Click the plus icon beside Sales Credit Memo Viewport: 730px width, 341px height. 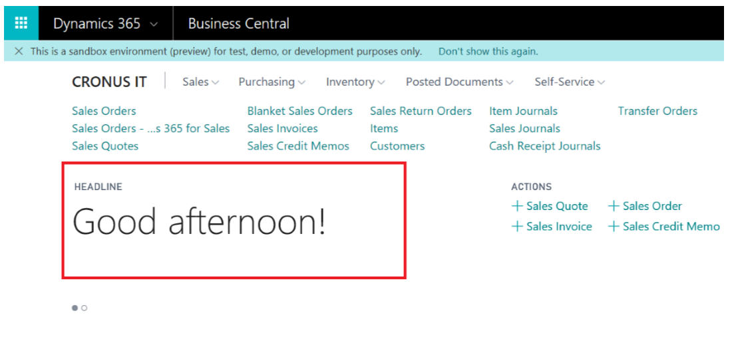click(x=614, y=227)
